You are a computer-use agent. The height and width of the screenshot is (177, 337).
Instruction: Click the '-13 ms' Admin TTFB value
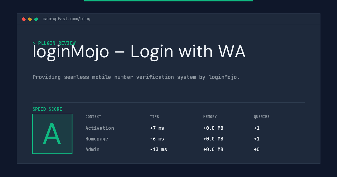(158, 149)
